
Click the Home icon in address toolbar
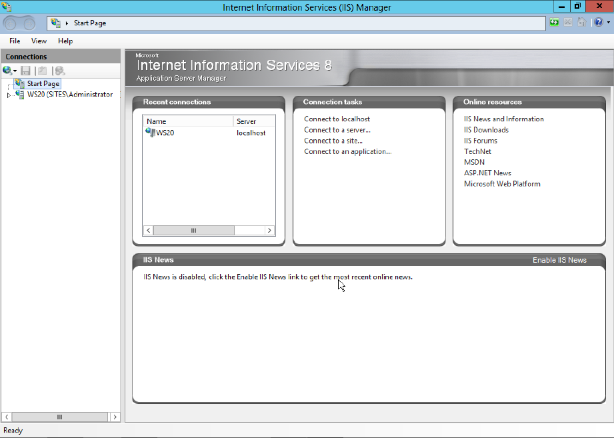click(581, 22)
